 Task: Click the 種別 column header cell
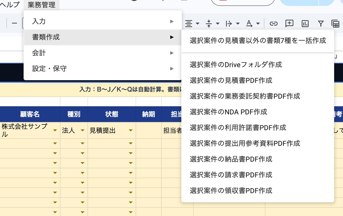coord(74,114)
